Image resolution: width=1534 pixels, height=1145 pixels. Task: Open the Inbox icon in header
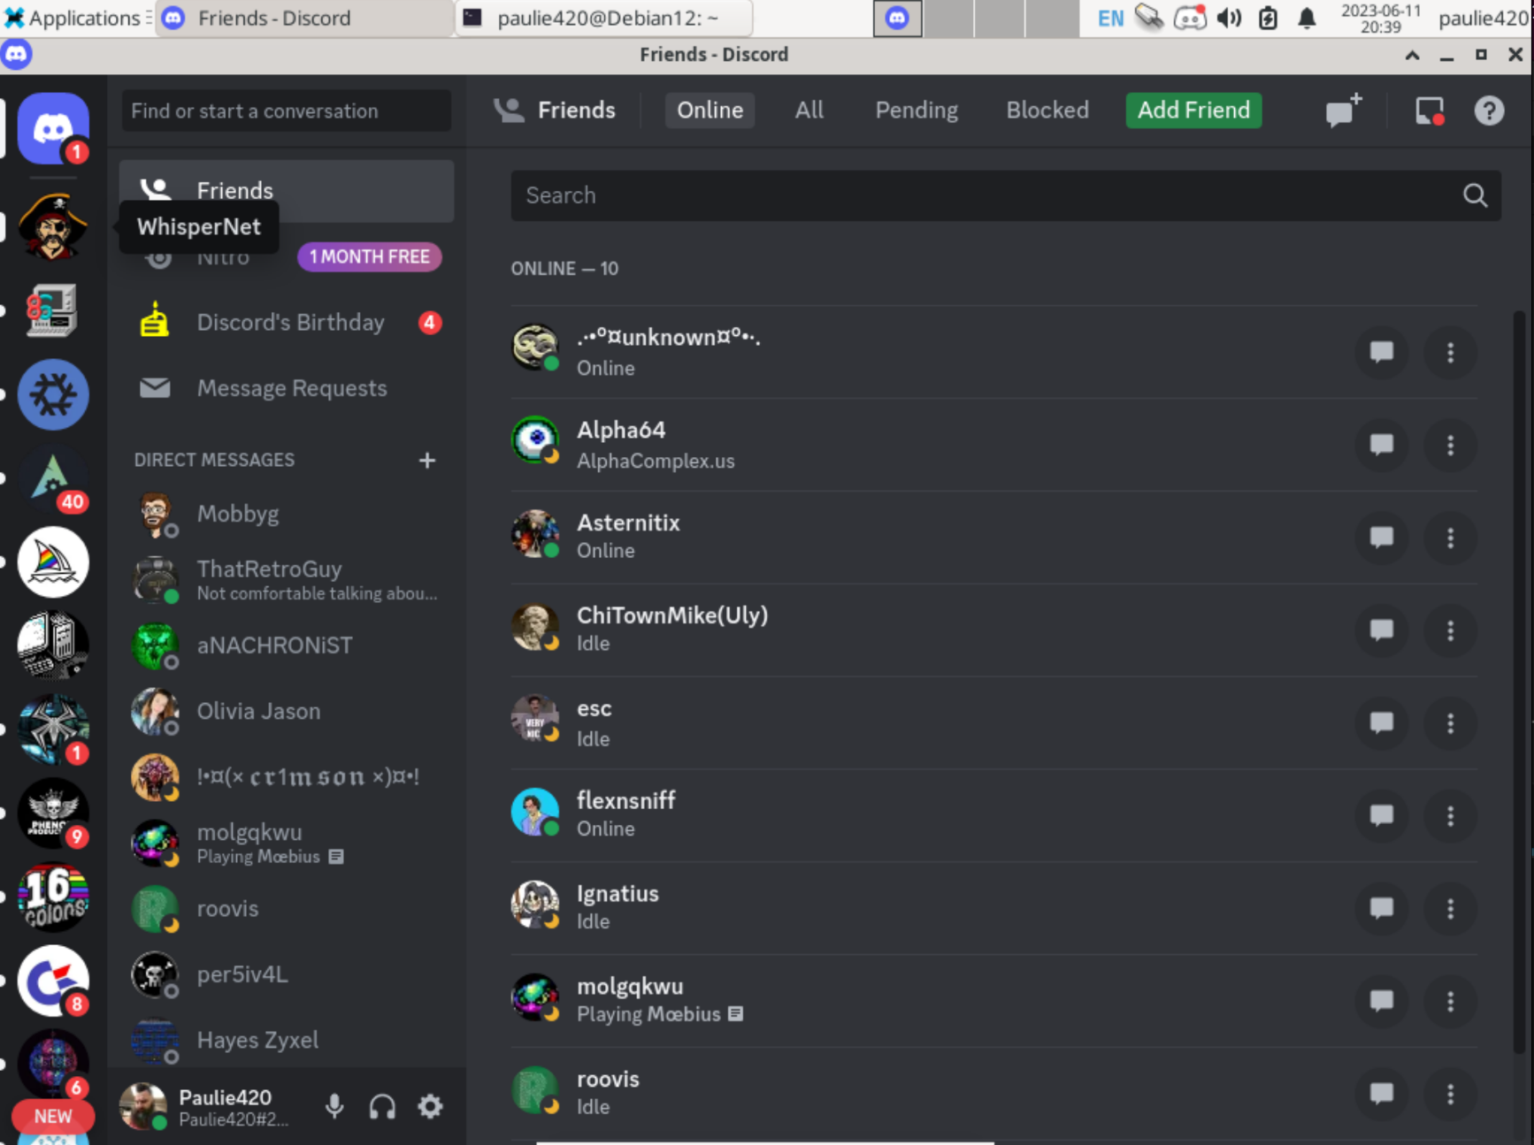(1430, 111)
